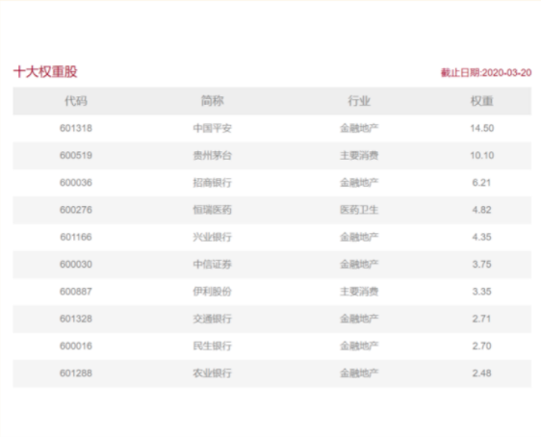The height and width of the screenshot is (437, 541).
Task: Click weight value 6.21
Action: [x=481, y=183]
